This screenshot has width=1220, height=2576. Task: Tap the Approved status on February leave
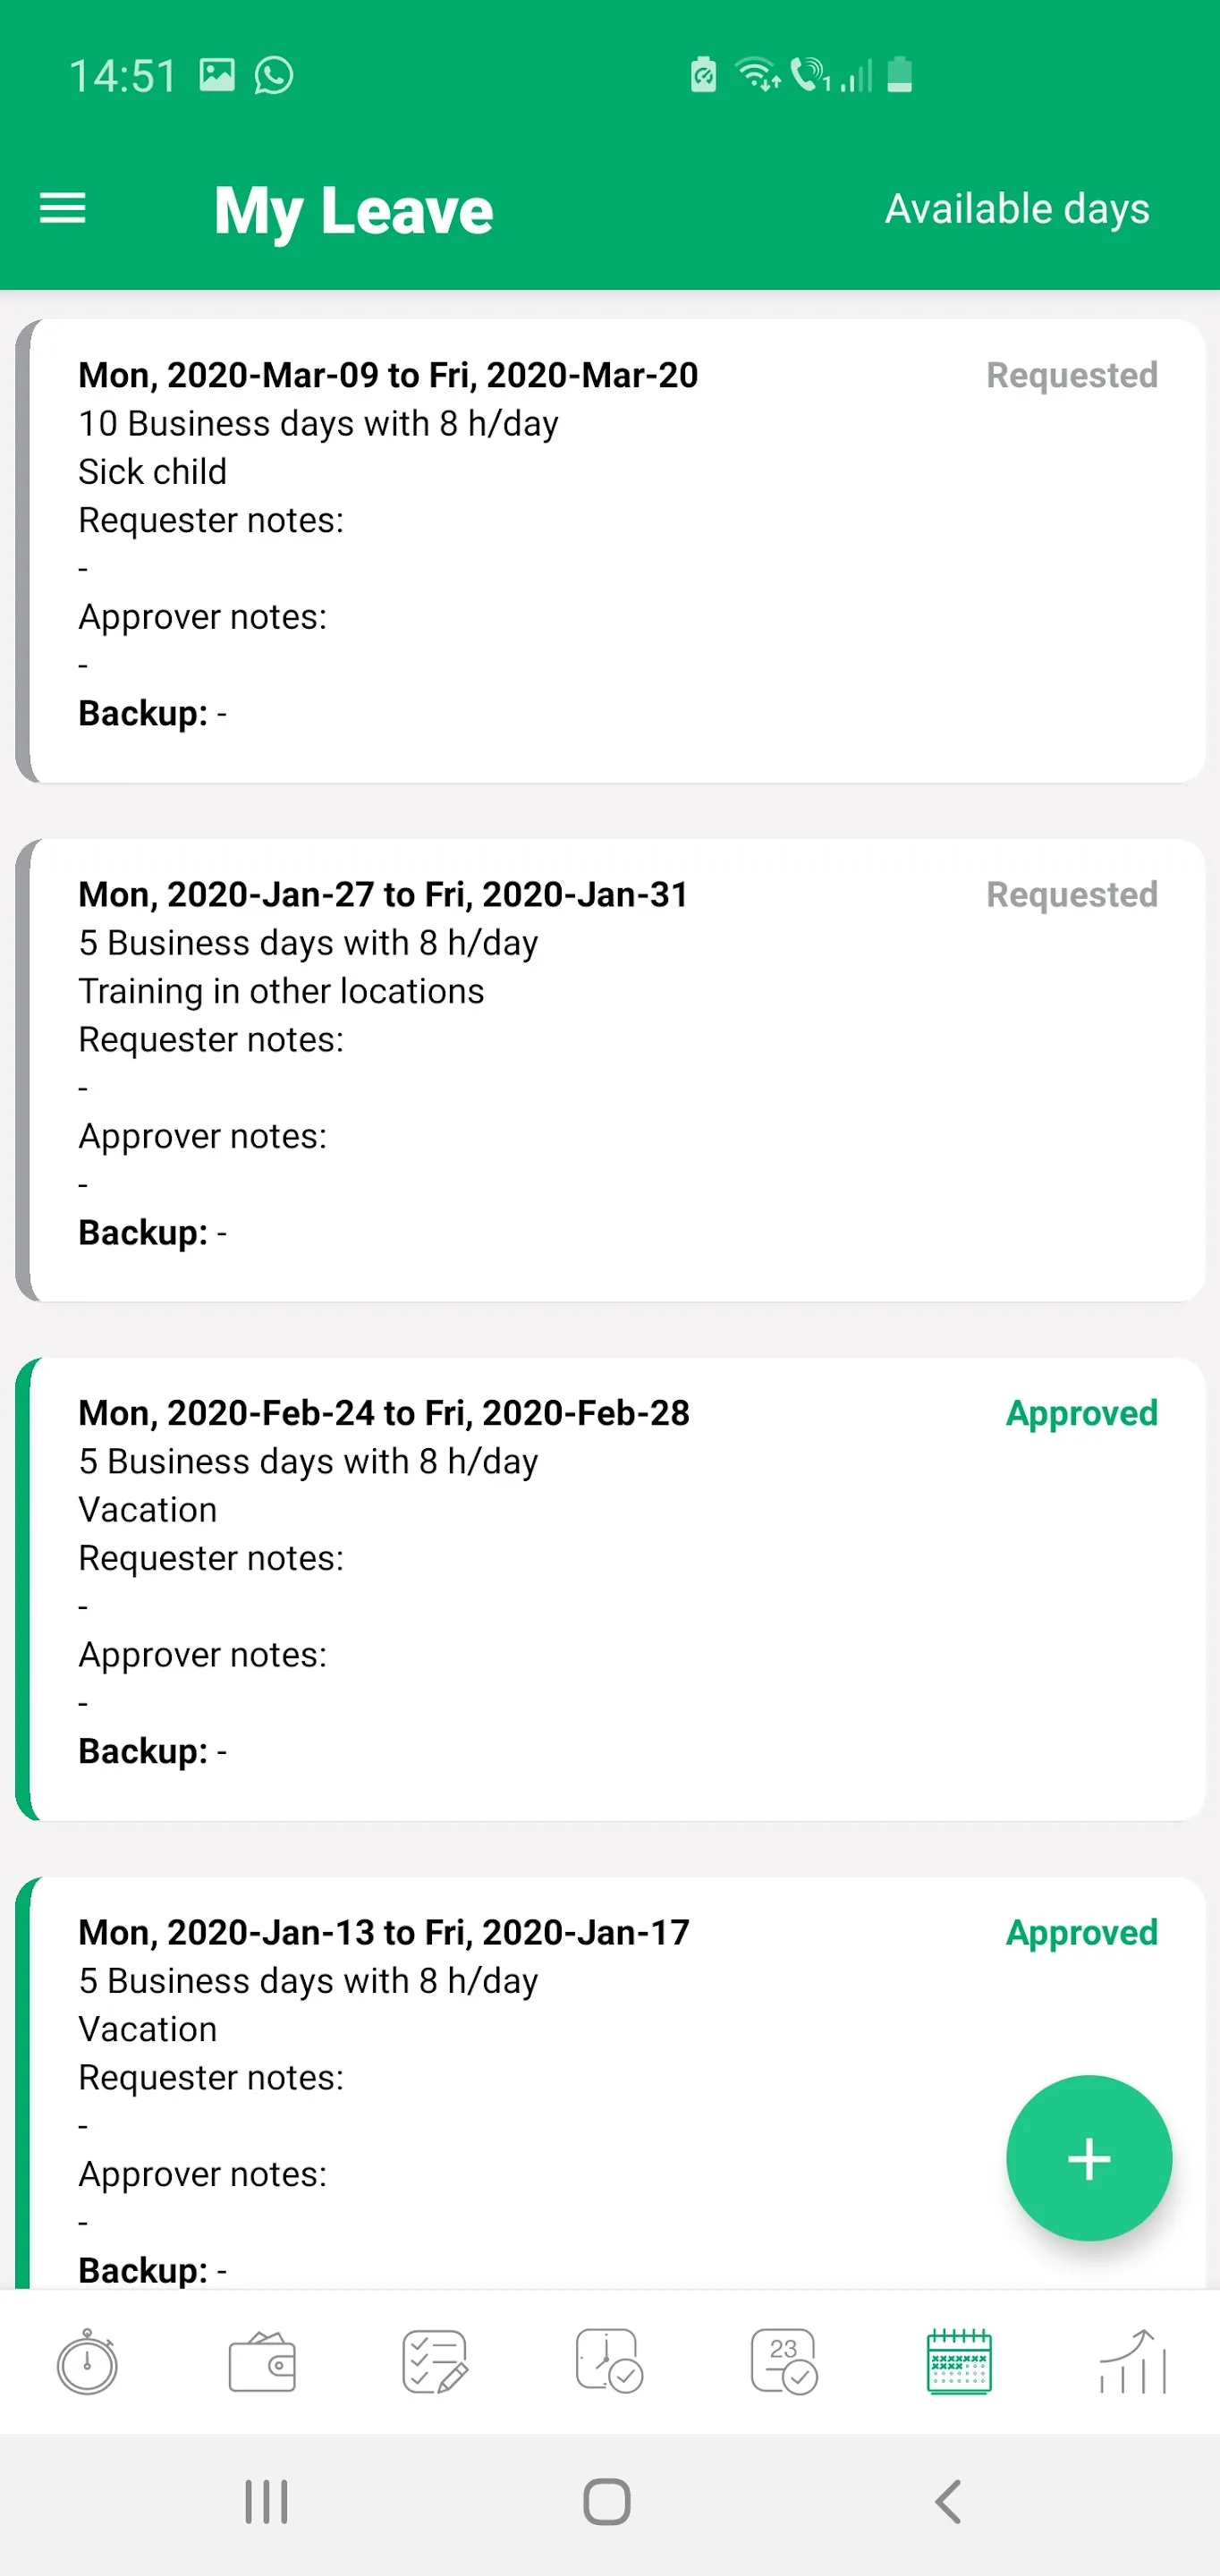click(1082, 1414)
